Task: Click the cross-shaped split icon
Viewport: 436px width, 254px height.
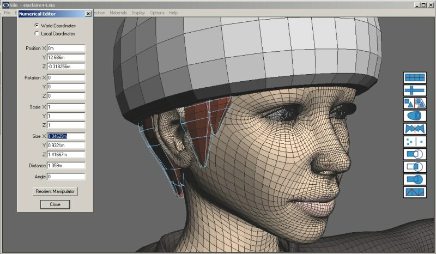Action: 414,90
